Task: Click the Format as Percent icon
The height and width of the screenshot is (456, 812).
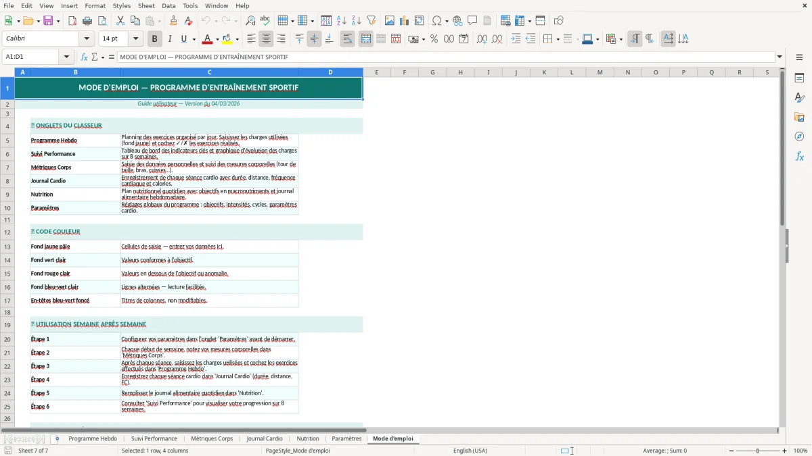Action: click(434, 39)
